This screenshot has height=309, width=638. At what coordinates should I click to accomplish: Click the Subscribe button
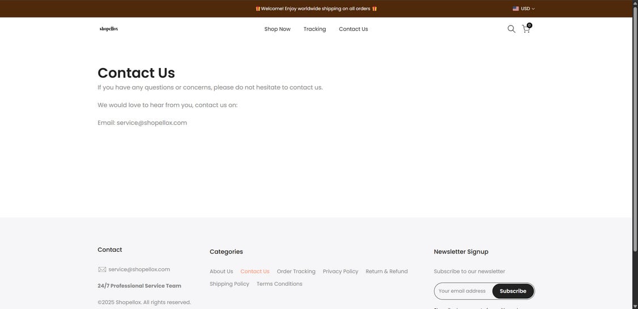pyautogui.click(x=513, y=291)
